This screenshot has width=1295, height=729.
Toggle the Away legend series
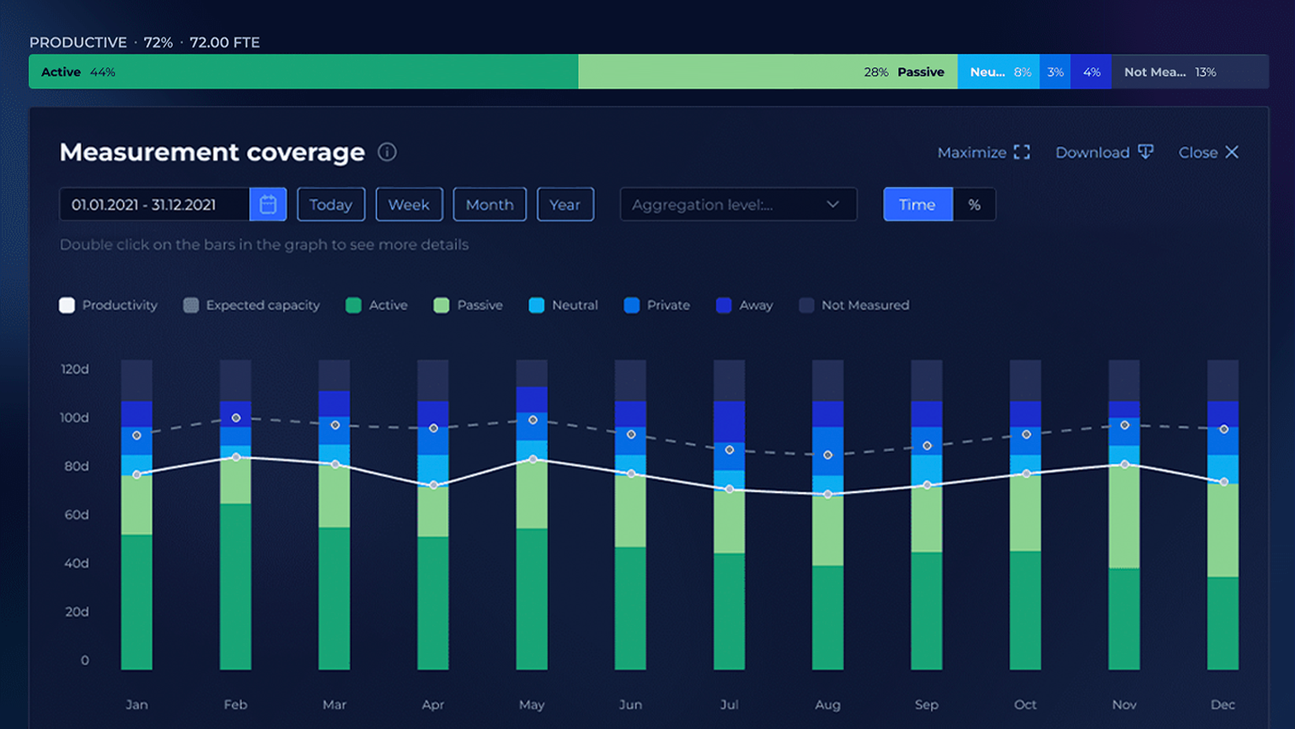744,305
